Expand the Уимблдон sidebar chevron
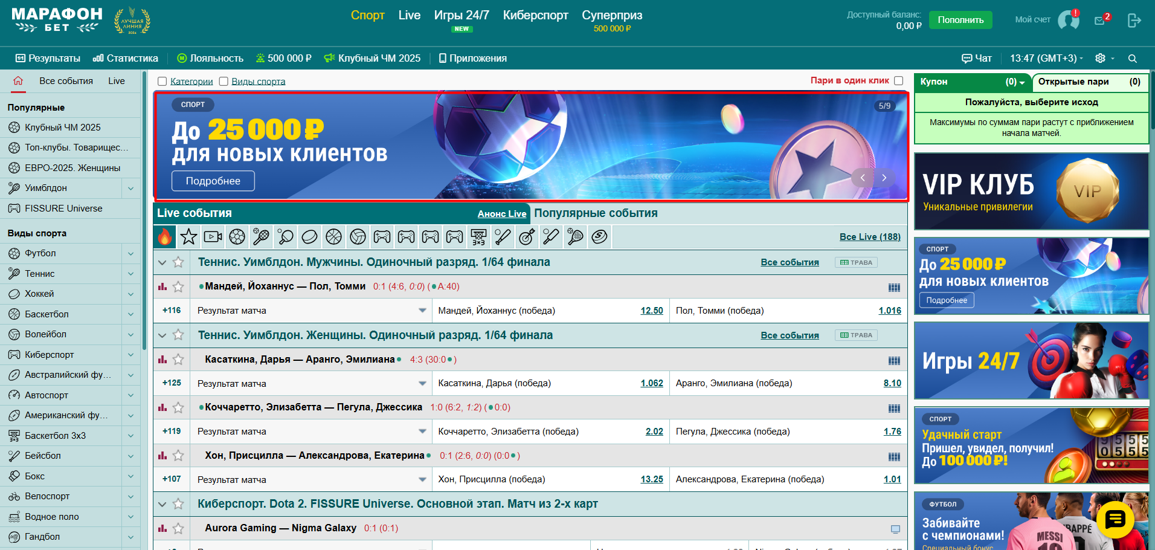The image size is (1155, 550). coord(130,189)
